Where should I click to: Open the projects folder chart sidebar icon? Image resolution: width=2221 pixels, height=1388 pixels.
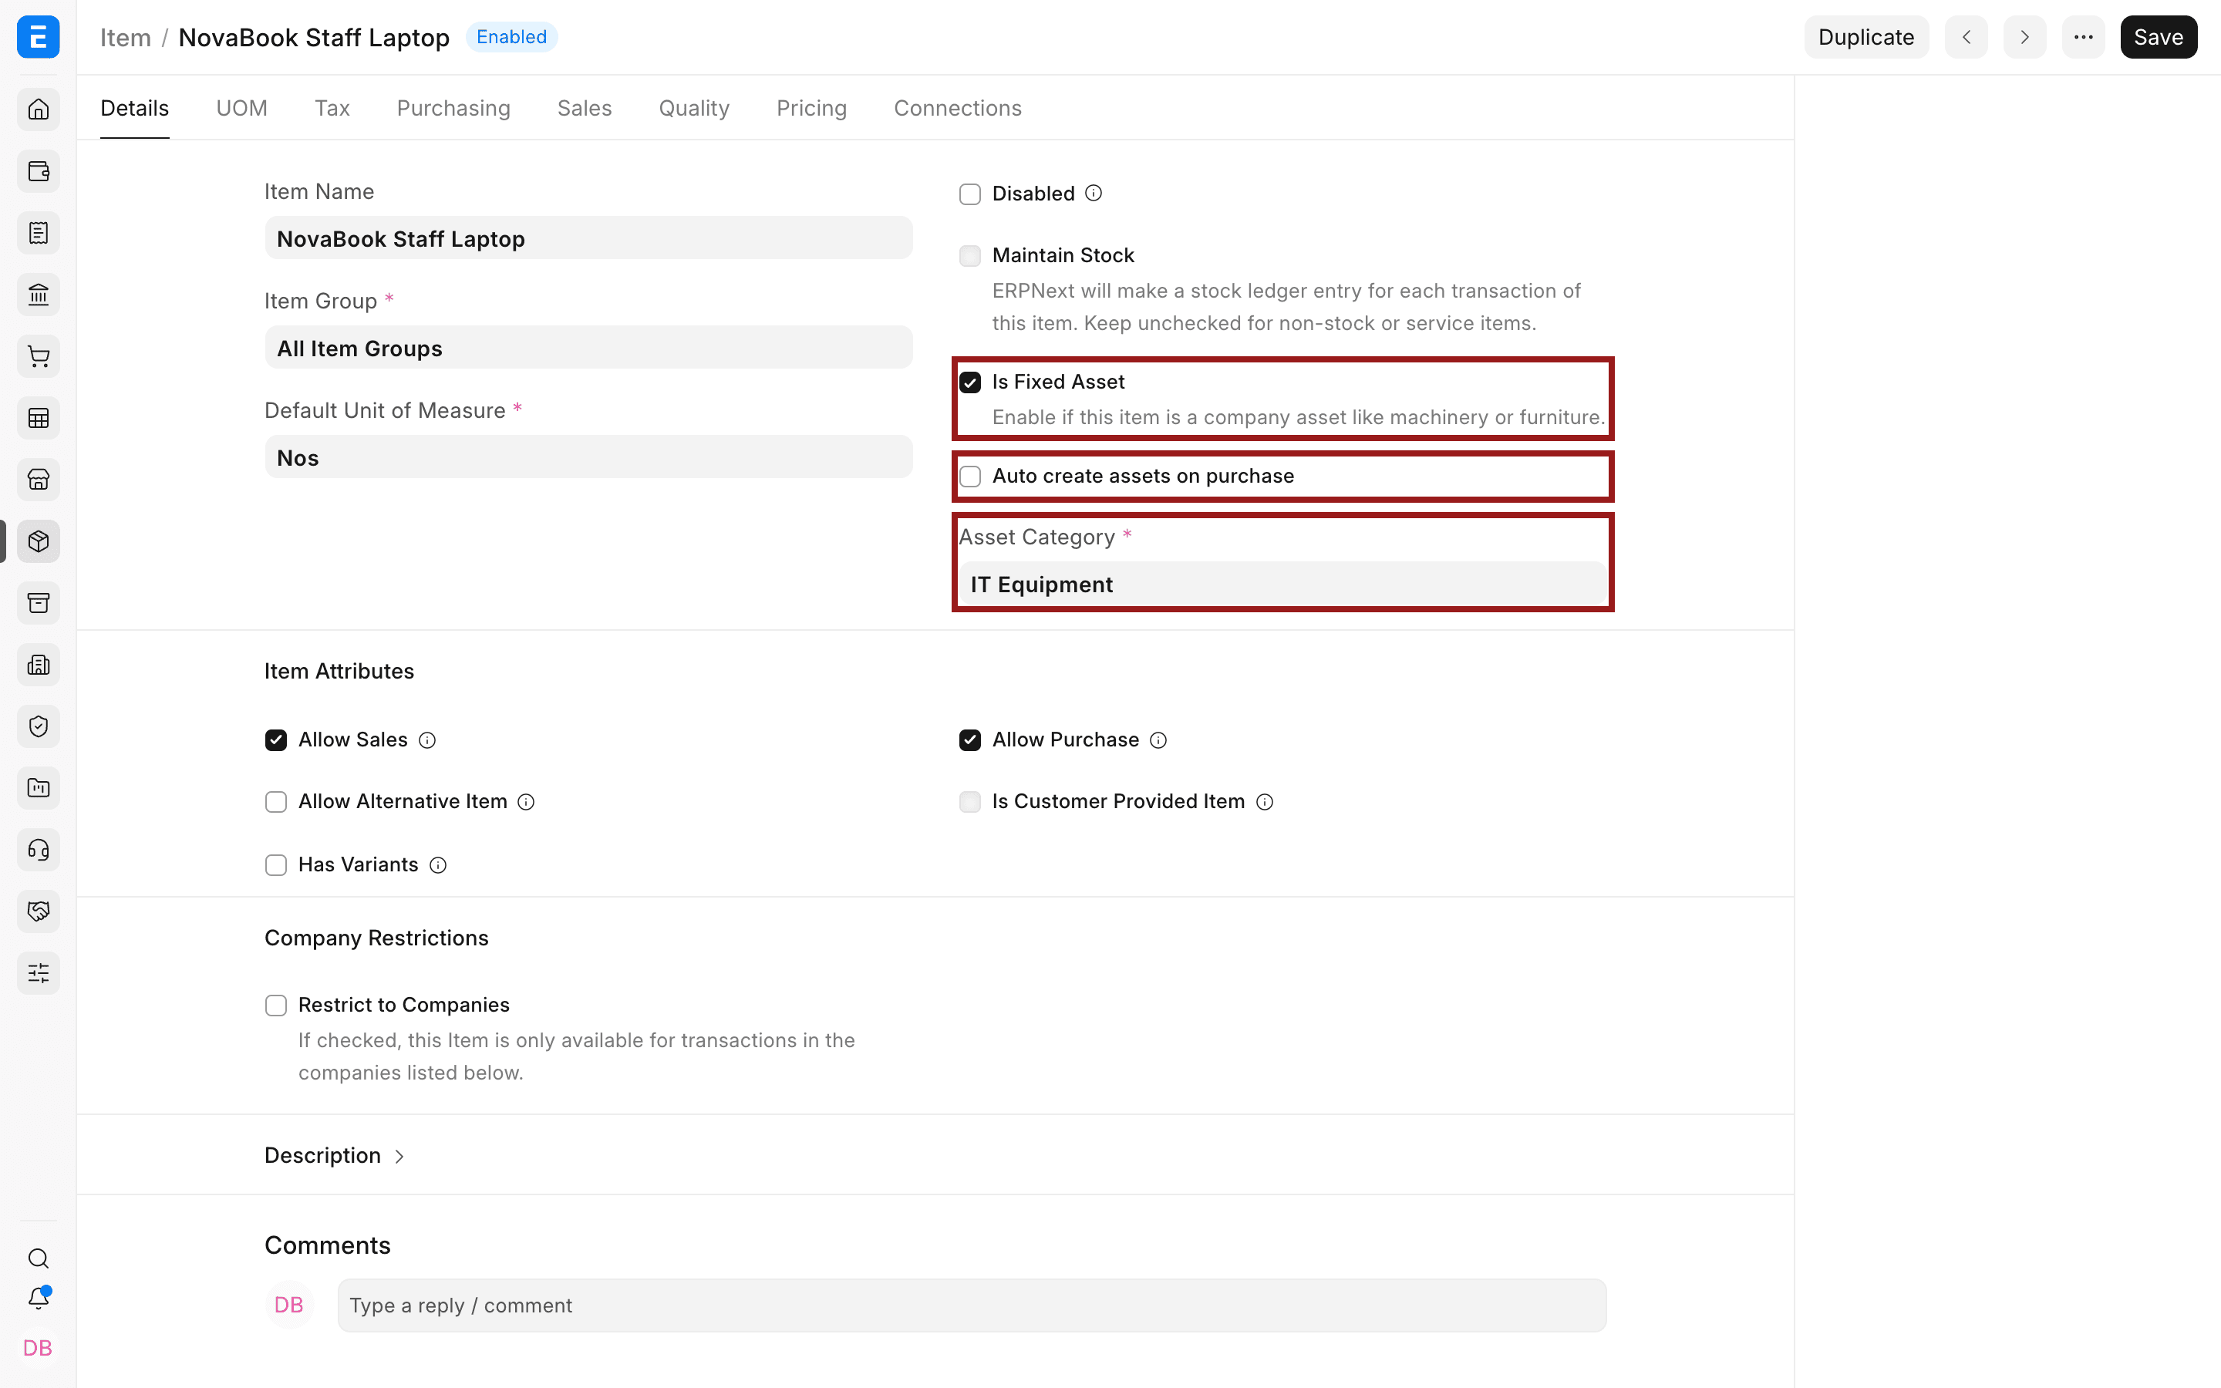(39, 787)
